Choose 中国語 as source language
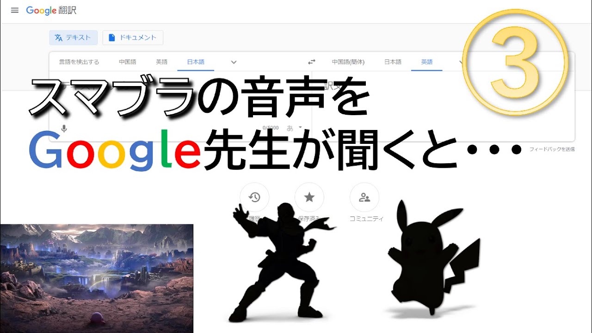 127,62
